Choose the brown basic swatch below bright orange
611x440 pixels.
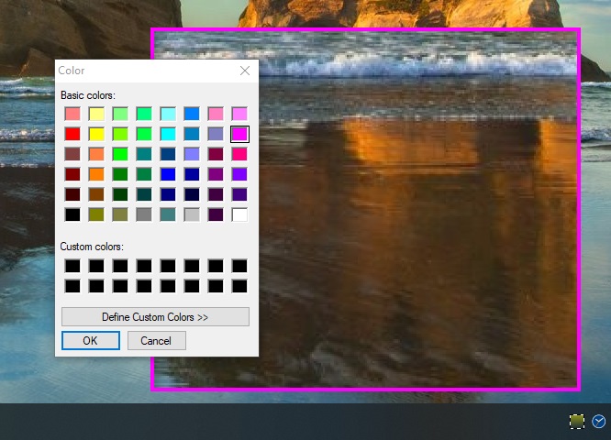[x=96, y=194]
